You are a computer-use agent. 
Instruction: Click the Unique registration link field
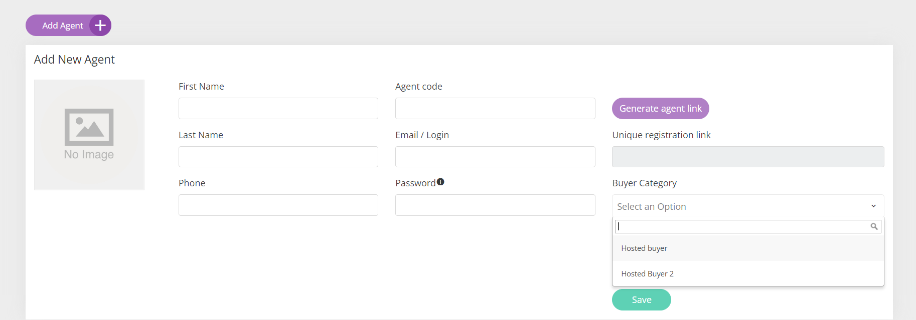click(748, 157)
